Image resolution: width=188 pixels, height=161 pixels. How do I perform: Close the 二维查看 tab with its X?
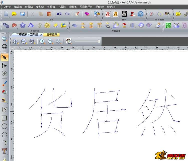click(41, 35)
